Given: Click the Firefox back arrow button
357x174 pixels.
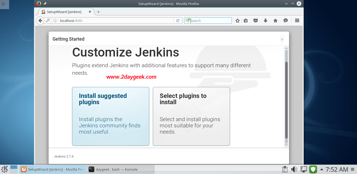Looking at the screenshot, I should tap(40, 21).
